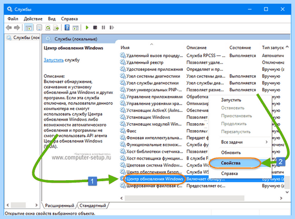Open the Действие menu
The width and height of the screenshot is (295, 219).
33,19
